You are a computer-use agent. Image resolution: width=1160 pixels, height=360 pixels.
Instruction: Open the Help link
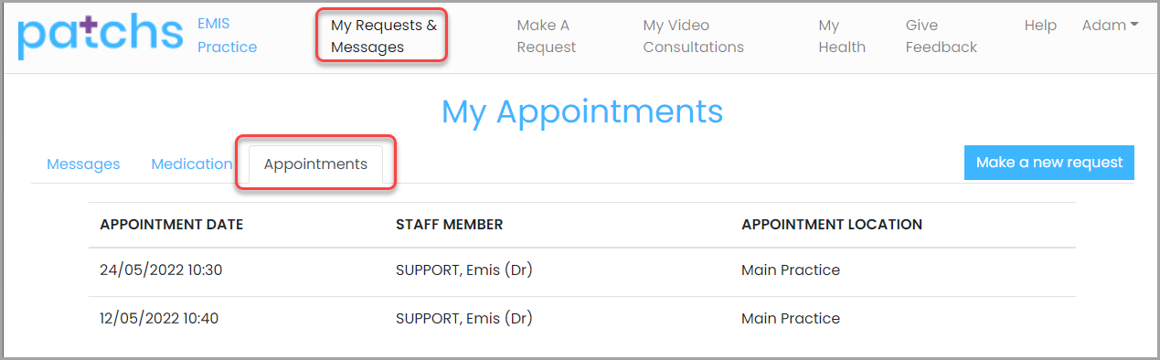(1040, 26)
